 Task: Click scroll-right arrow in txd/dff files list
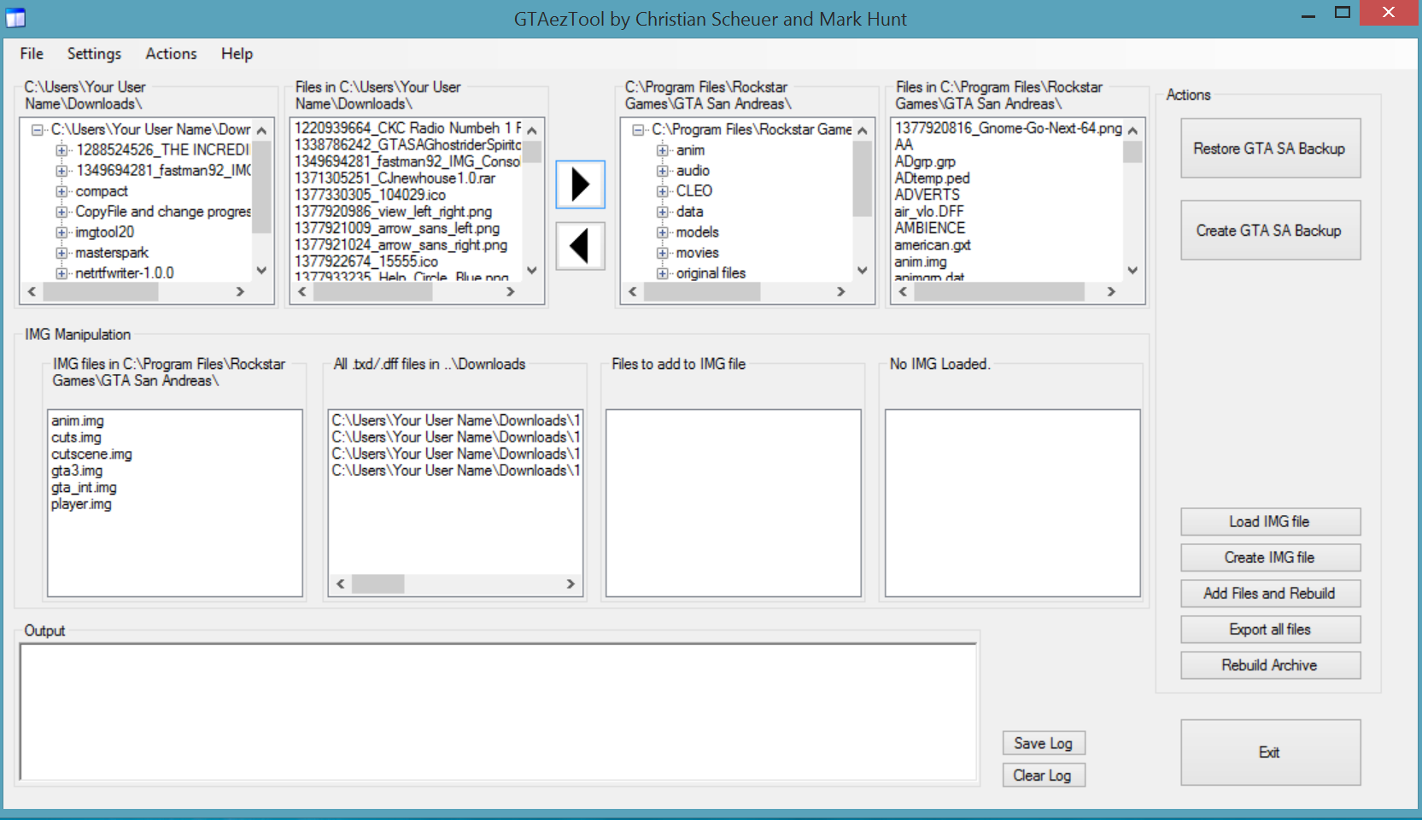pyautogui.click(x=571, y=584)
